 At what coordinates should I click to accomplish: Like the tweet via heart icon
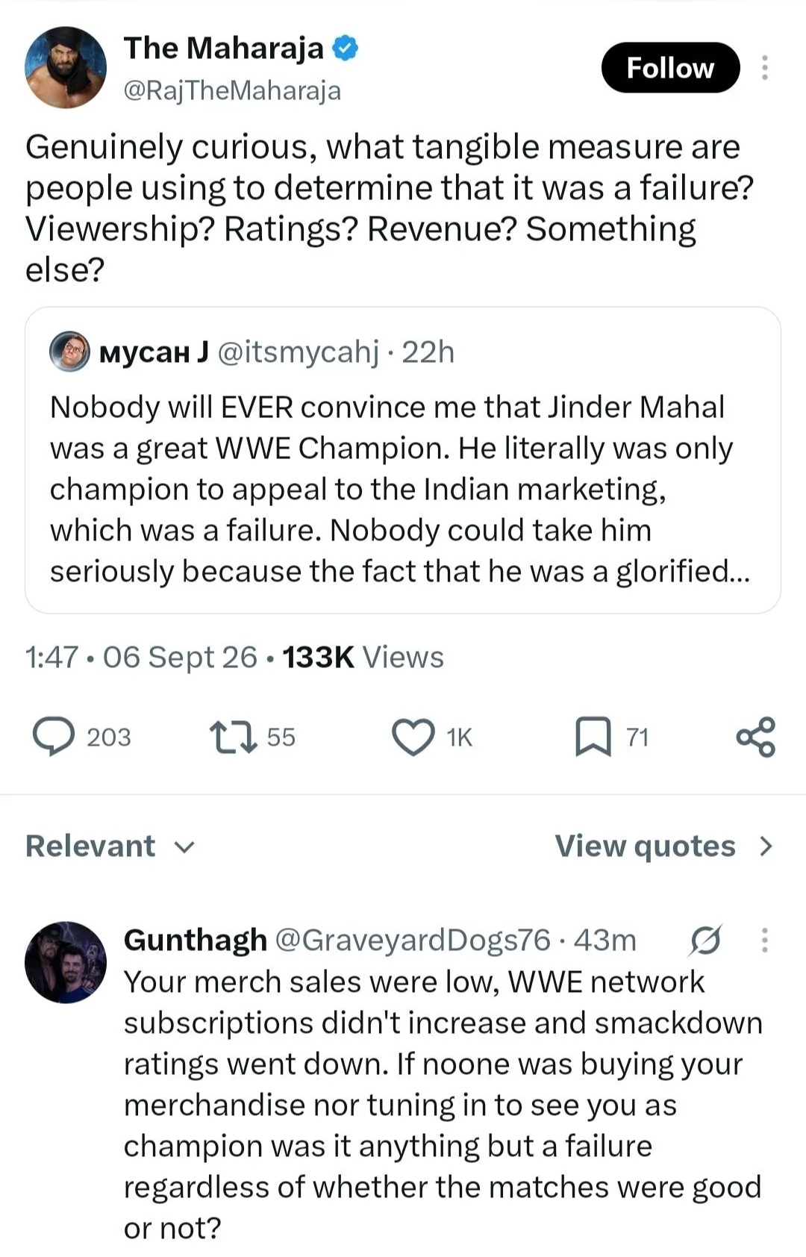click(413, 737)
